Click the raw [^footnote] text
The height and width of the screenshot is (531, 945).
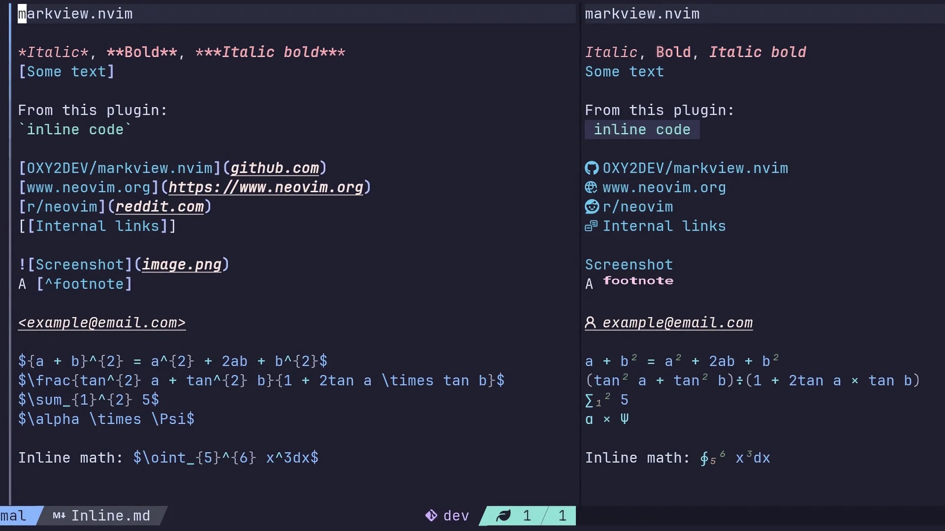pyautogui.click(x=84, y=284)
